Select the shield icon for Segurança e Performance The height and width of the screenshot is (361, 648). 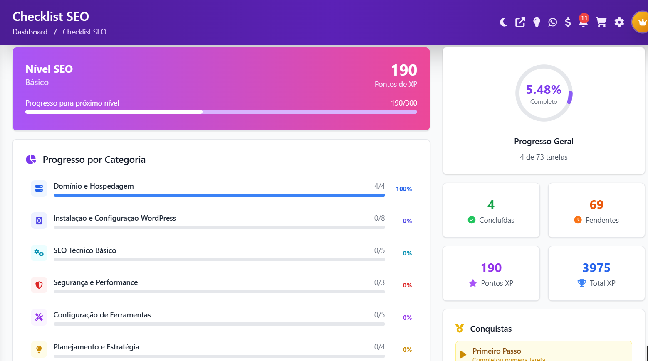39,285
